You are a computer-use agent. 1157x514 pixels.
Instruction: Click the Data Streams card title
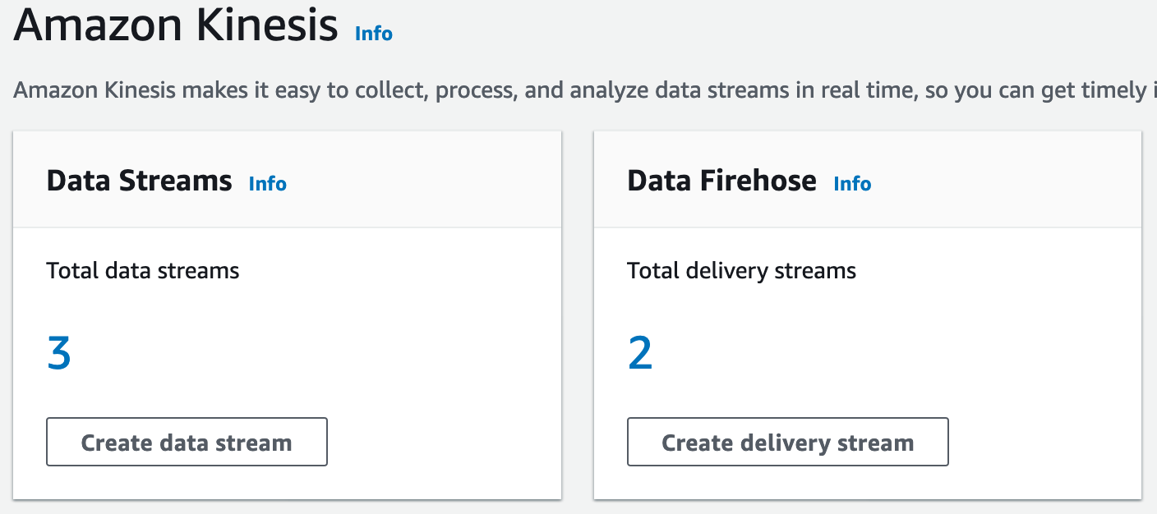coord(139,181)
